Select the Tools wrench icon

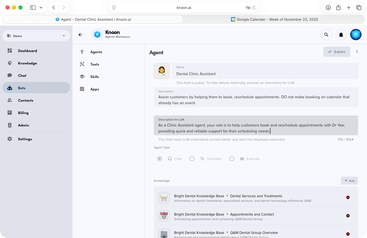pos(82,64)
